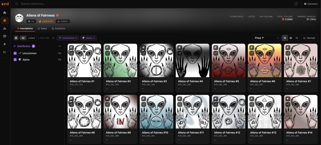Click Uncommon sprout icon on #5 card
Screen dimensions: 321x145
216,53
